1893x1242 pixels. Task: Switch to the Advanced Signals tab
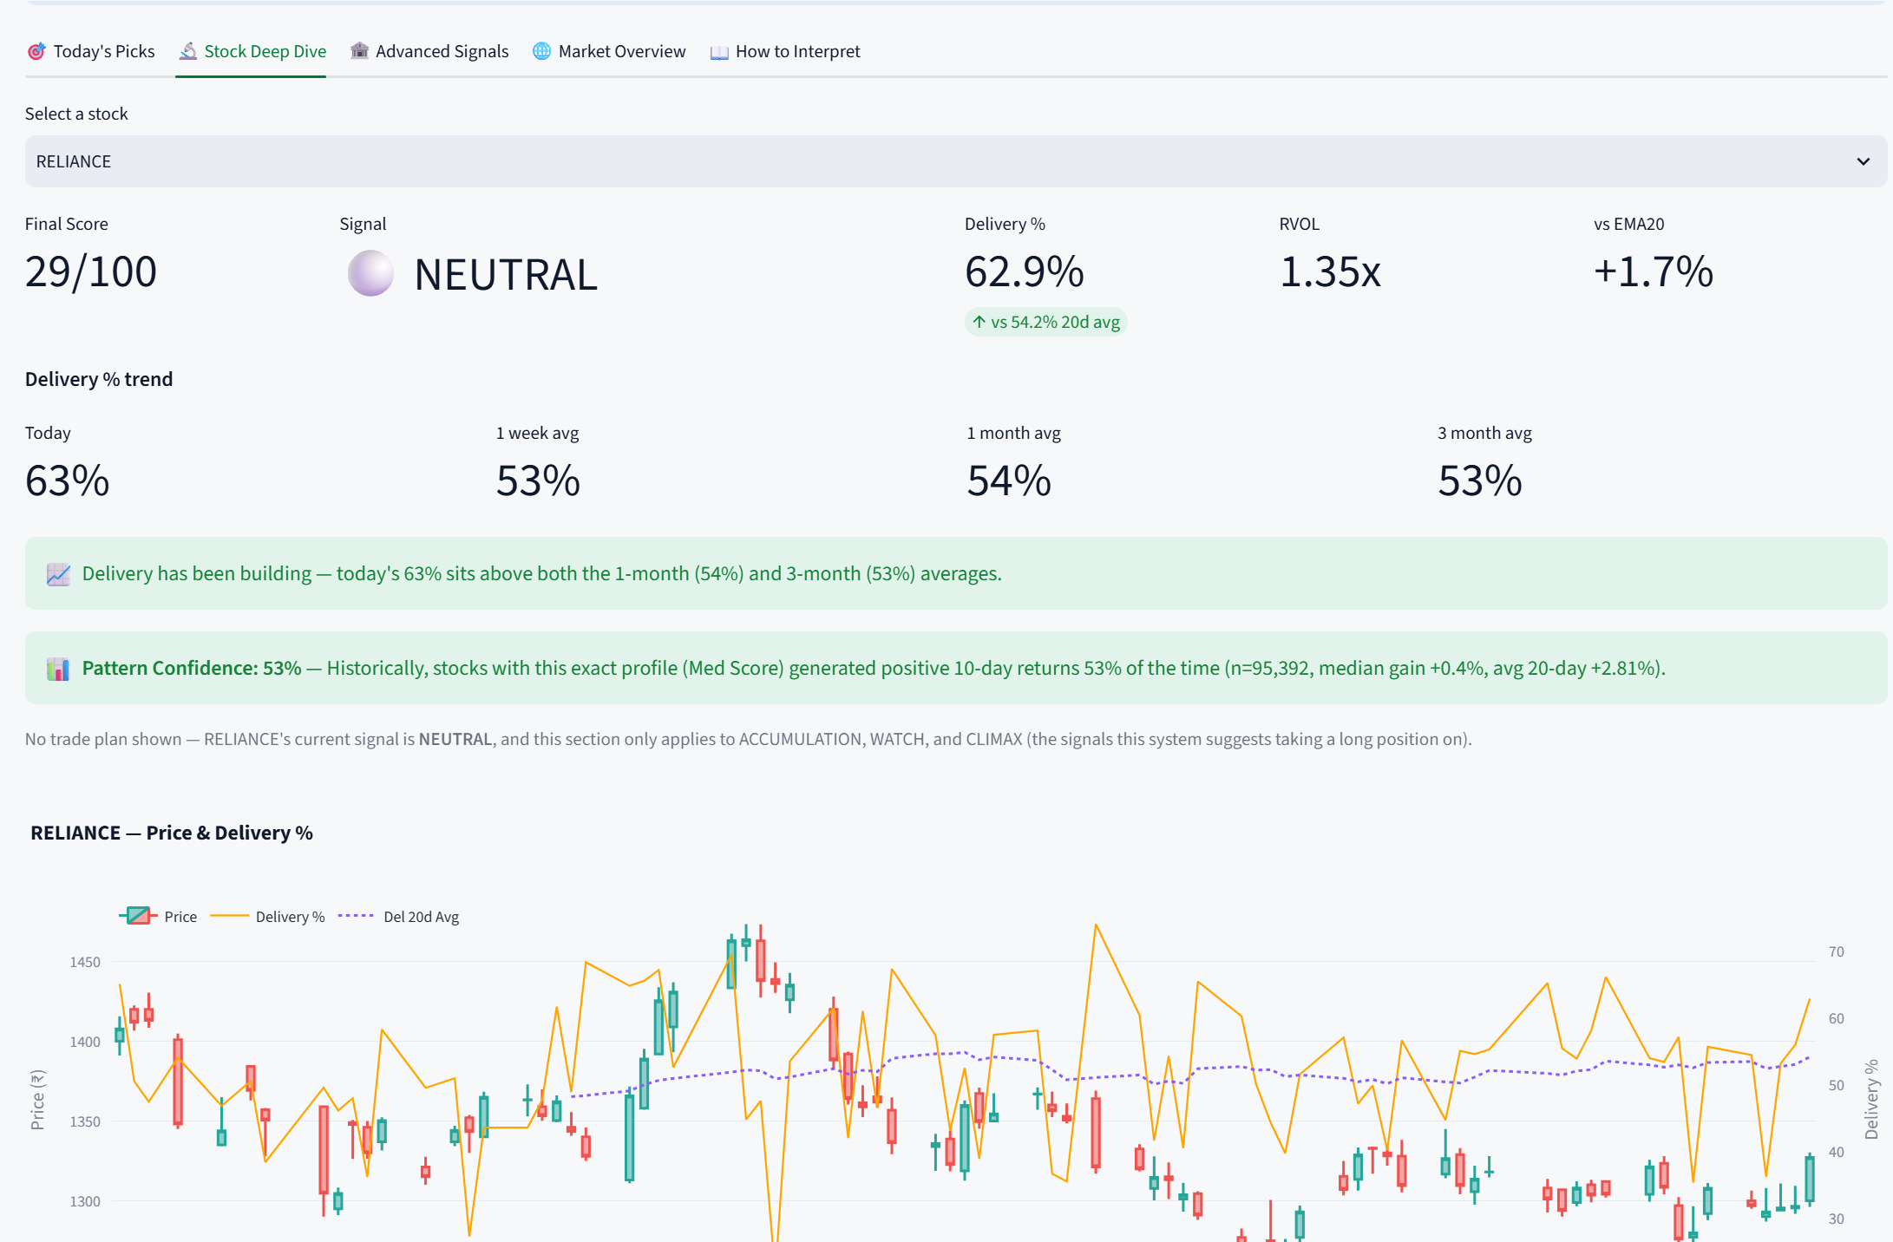(429, 51)
